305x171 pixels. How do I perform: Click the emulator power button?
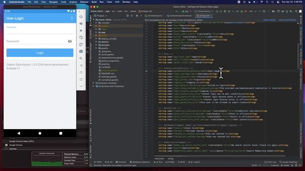pyautogui.click(x=81, y=17)
